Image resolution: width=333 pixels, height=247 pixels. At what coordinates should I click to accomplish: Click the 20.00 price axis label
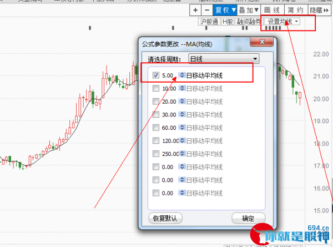321,99
